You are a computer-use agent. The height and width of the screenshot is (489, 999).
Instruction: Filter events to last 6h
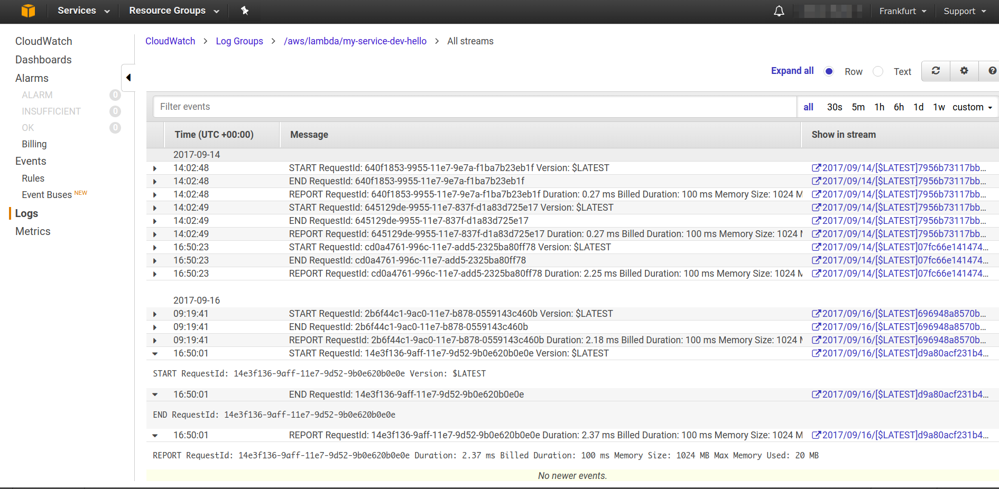[899, 107]
